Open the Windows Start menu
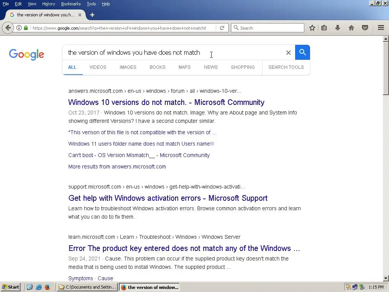The height and width of the screenshot is (292, 389). click(10, 287)
